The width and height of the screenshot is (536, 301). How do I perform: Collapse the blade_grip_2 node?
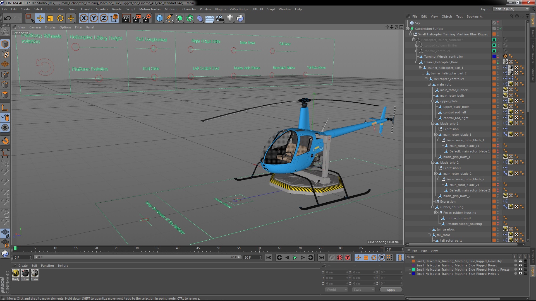click(432, 162)
